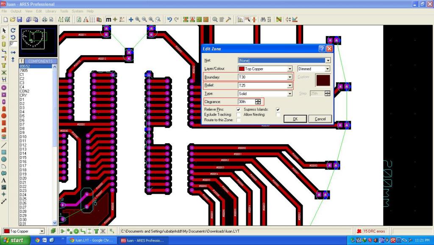Toggle the Metric 'm' units icon
The image size is (434, 245).
pos(108,19)
